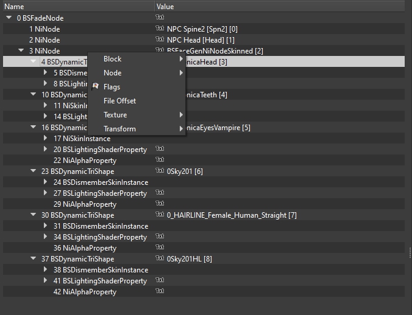Image resolution: width=412 pixels, height=315 pixels.
Task: Collapse the 37 BSDynamicTriShape branch
Action: (x=34, y=259)
